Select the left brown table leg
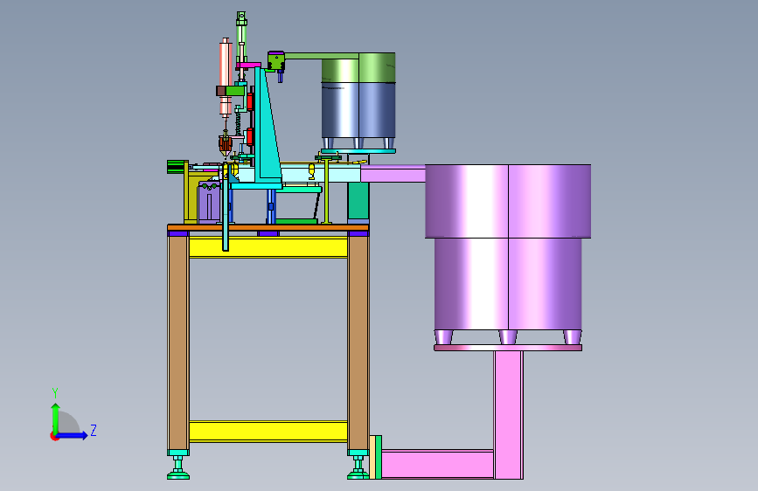Viewport: 758px width, 491px height. (x=177, y=342)
